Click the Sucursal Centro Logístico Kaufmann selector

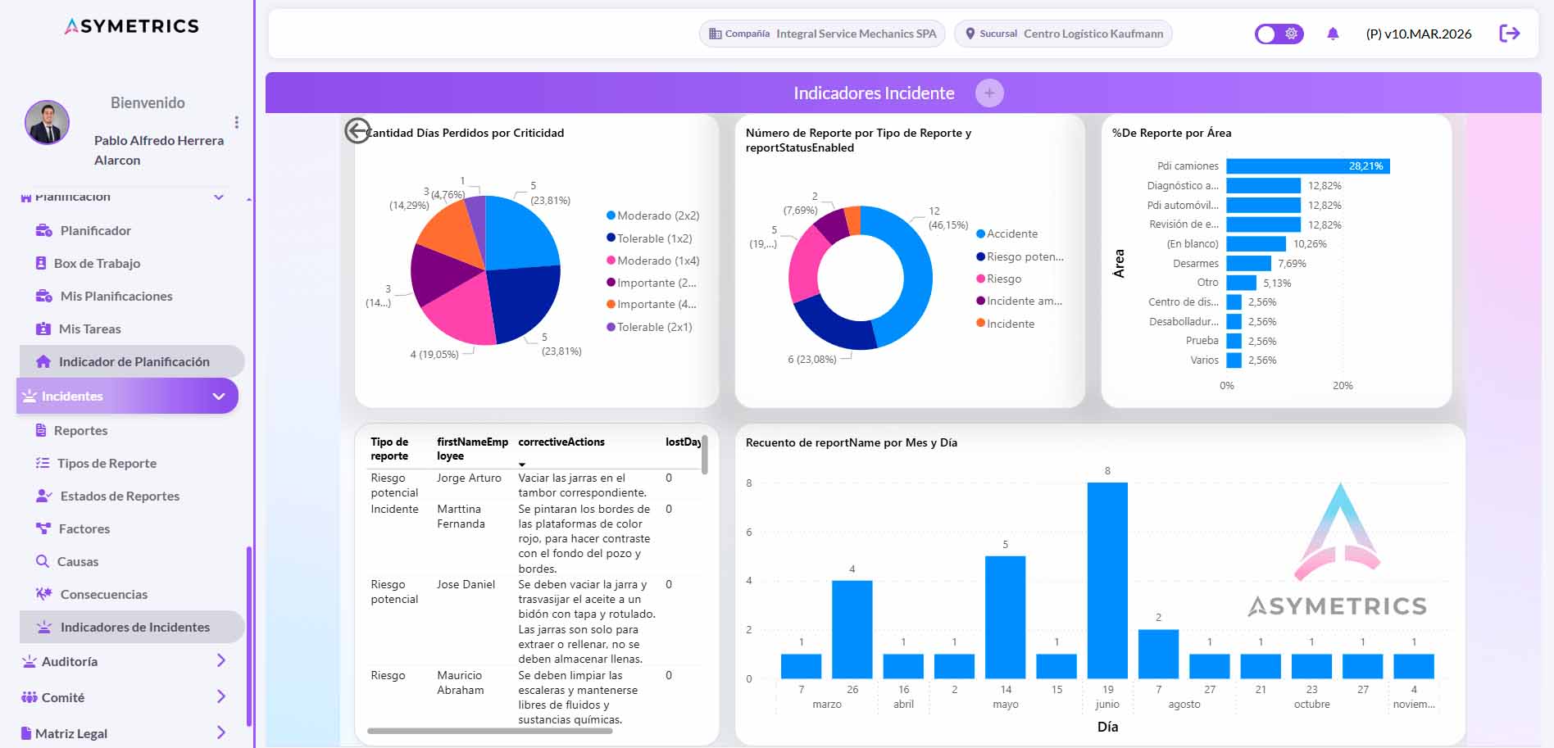pyautogui.click(x=1063, y=34)
